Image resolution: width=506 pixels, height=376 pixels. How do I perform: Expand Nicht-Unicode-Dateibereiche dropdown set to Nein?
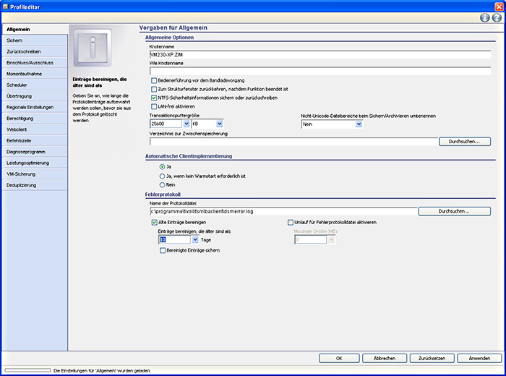point(359,124)
